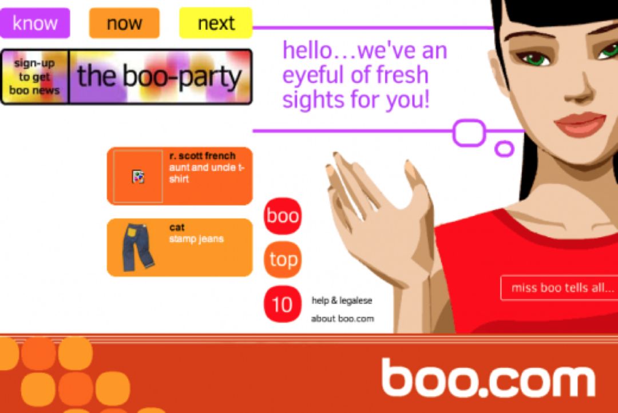618x413 pixels.
Task: Open the purple 'know' tab
Action: point(35,23)
